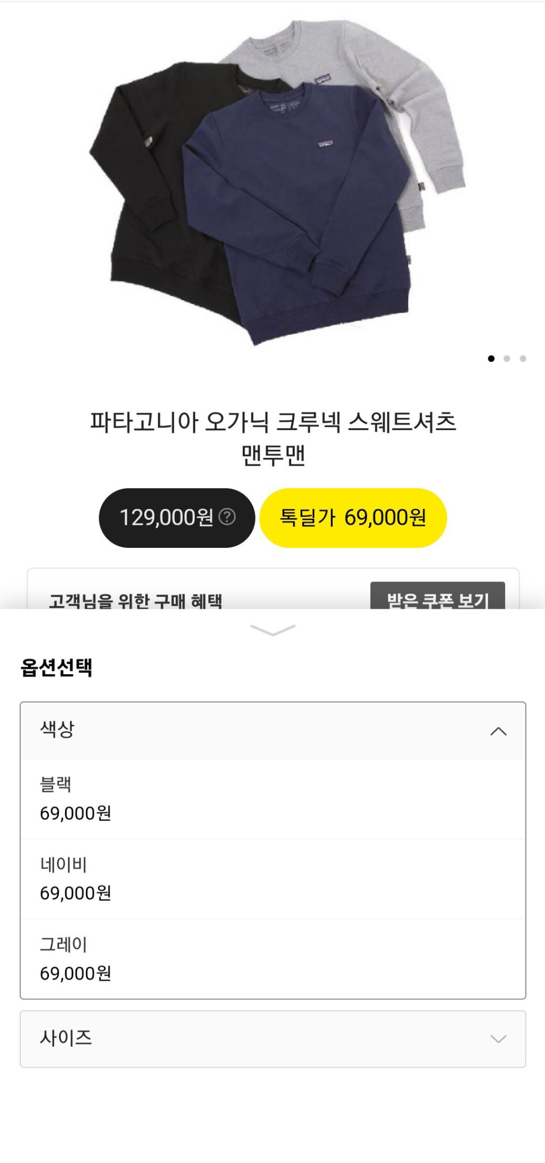Viewport: 545px width, 1163px height.
Task: Go to the second image carousel dot
Action: (x=507, y=359)
